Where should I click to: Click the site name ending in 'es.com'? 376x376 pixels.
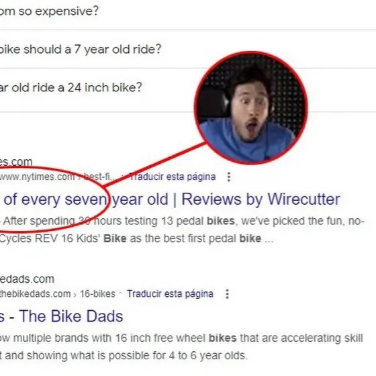[16, 162]
